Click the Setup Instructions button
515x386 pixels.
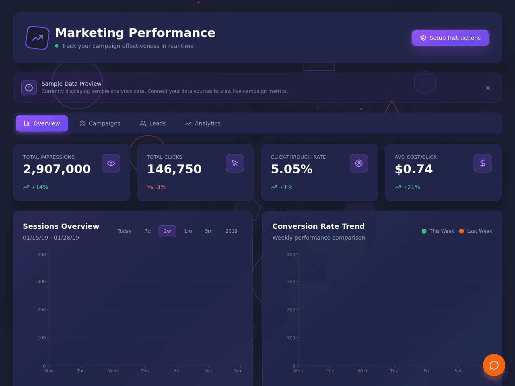click(x=450, y=38)
